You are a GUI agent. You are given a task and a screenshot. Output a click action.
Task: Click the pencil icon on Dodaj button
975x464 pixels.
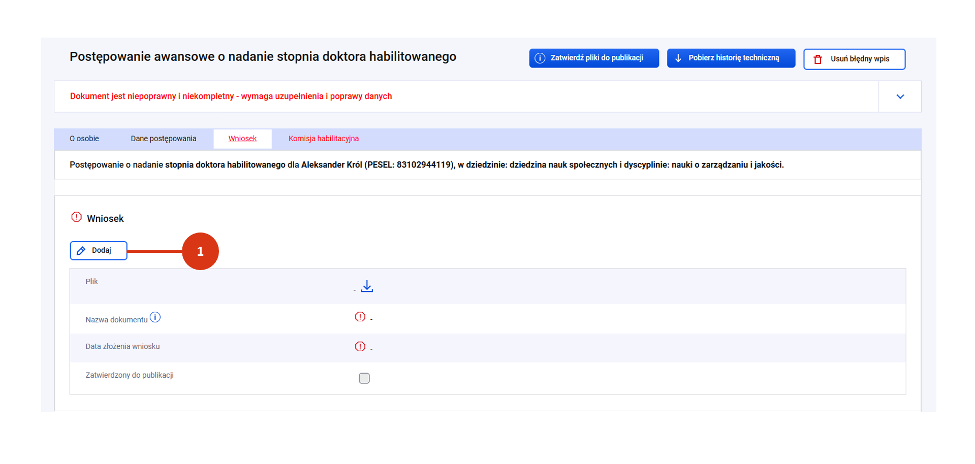coord(81,251)
